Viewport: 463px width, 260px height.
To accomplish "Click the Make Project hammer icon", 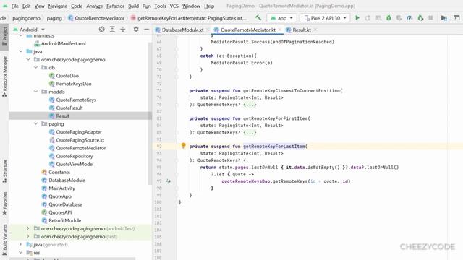I will (258, 18).
